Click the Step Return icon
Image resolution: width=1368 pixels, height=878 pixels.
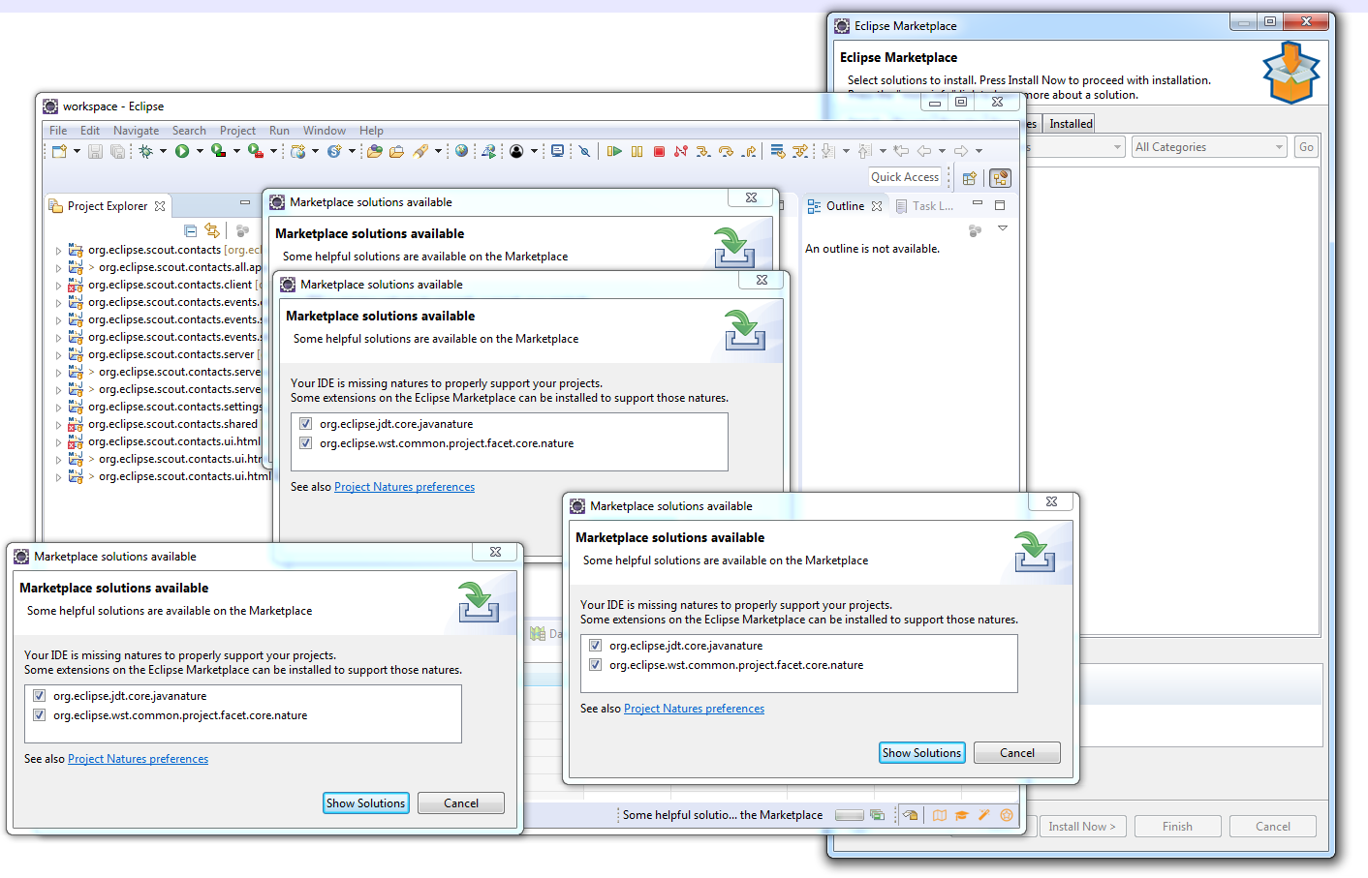[x=749, y=151]
